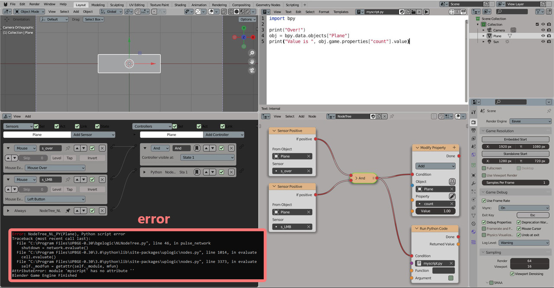Add property plus on Modify Property node
Screen dimensions: 554x288
pos(454,148)
